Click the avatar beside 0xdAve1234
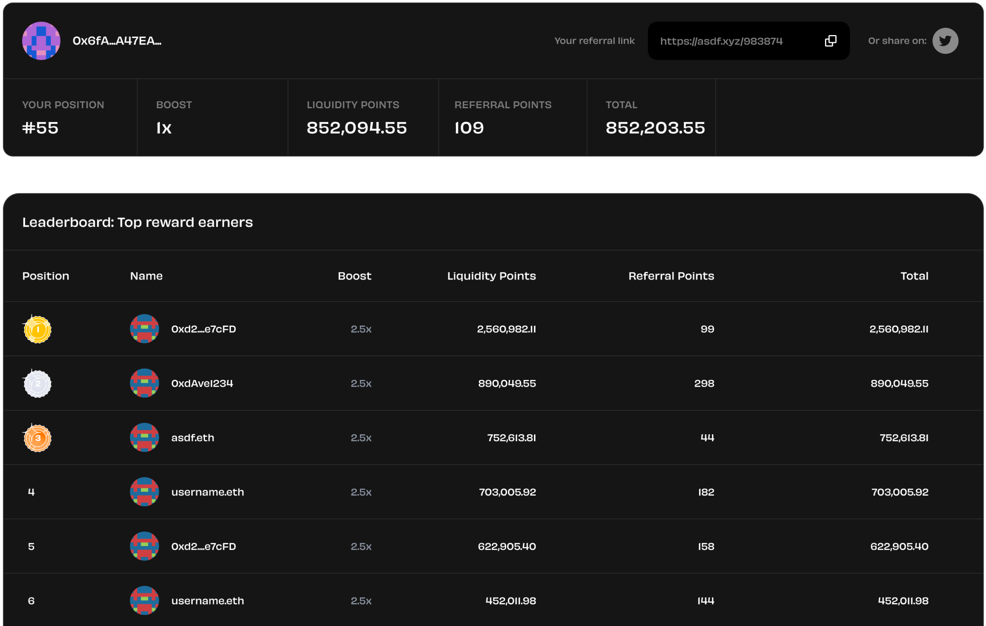 coord(144,383)
